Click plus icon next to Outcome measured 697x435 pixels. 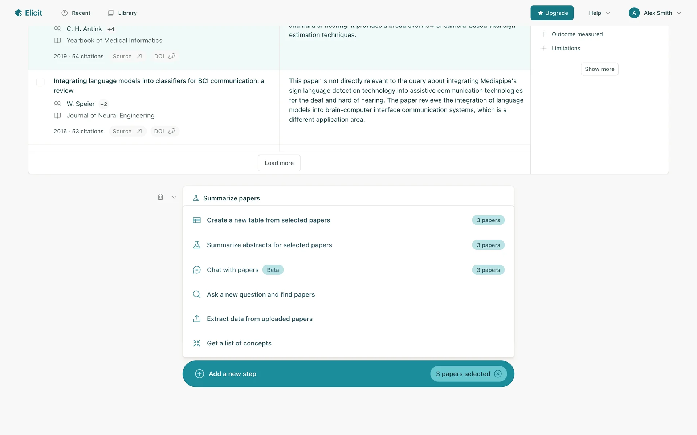[544, 34]
